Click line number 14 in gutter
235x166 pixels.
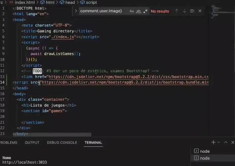(x=2, y=82)
